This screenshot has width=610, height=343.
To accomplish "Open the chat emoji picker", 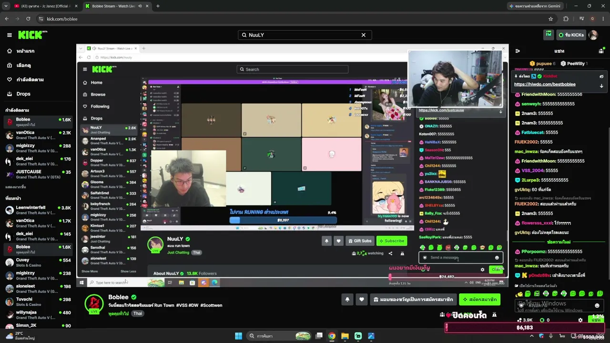I will (x=597, y=306).
